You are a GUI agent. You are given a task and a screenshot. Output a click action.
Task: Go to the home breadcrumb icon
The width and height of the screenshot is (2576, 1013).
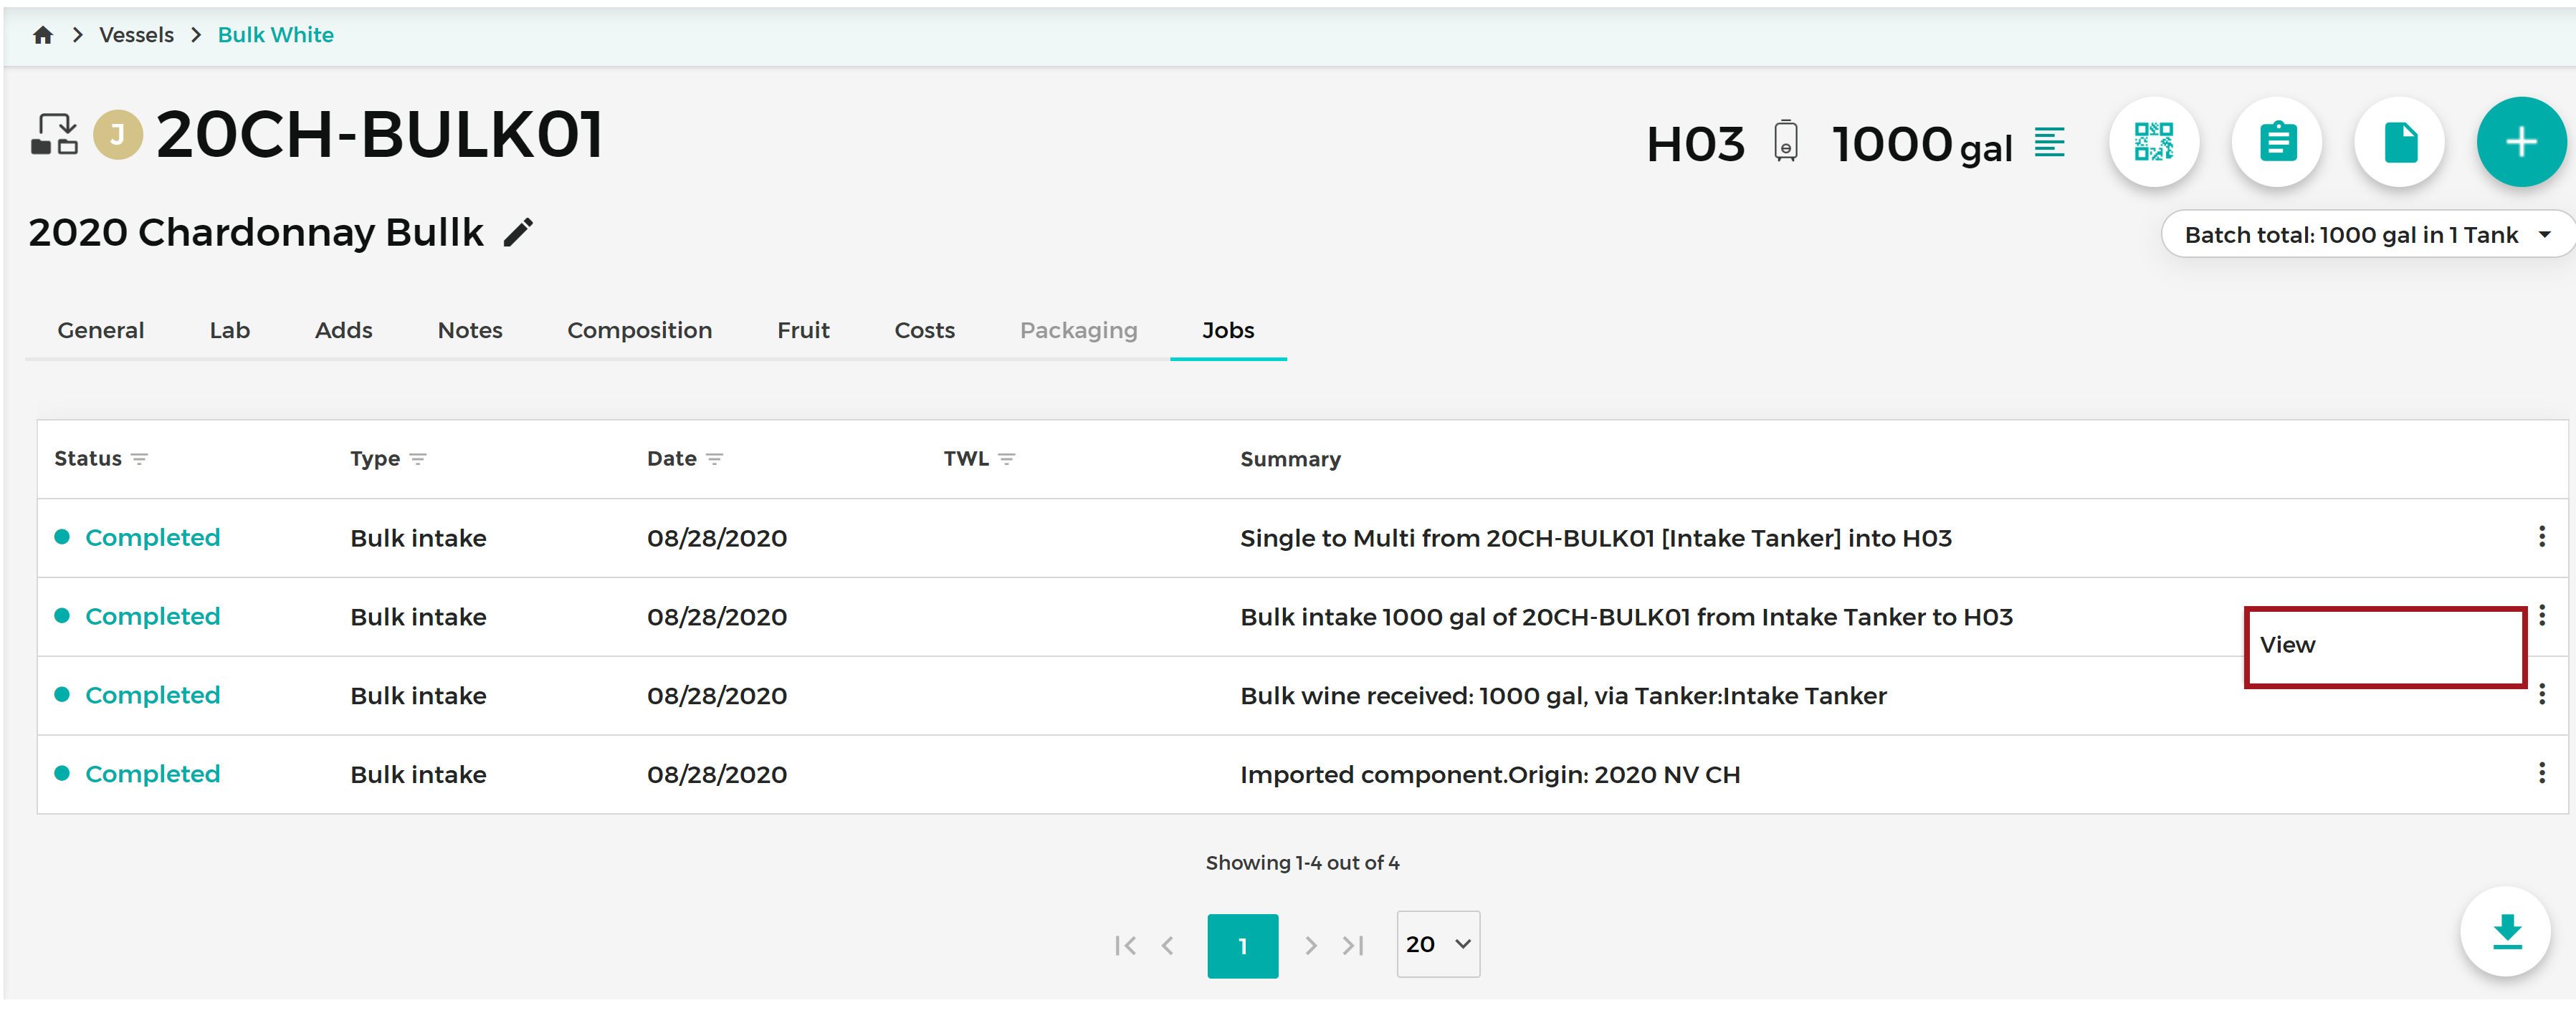click(43, 36)
